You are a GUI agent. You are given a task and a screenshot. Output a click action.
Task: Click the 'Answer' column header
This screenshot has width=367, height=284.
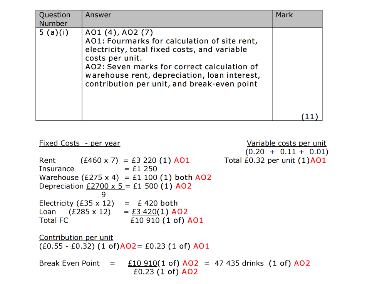[x=98, y=15]
